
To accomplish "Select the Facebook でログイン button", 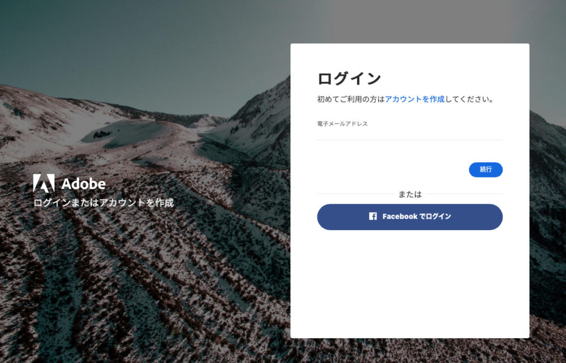I will coord(410,217).
